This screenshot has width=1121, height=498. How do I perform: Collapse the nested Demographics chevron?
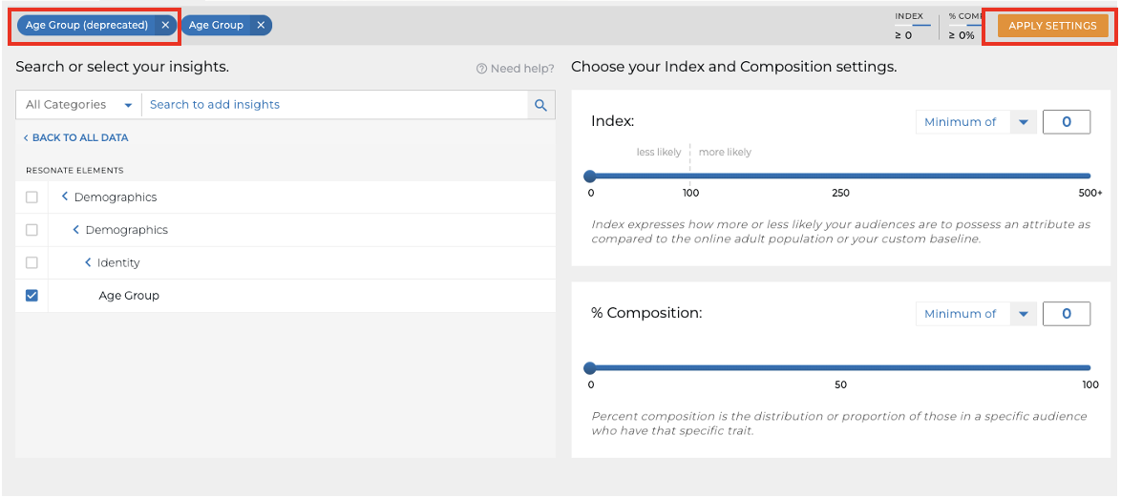[x=76, y=229]
